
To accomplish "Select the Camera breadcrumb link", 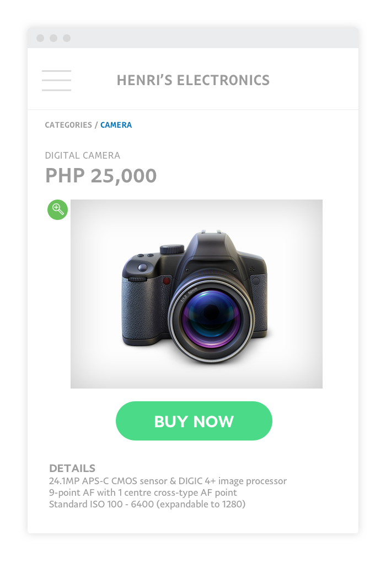I will (116, 125).
